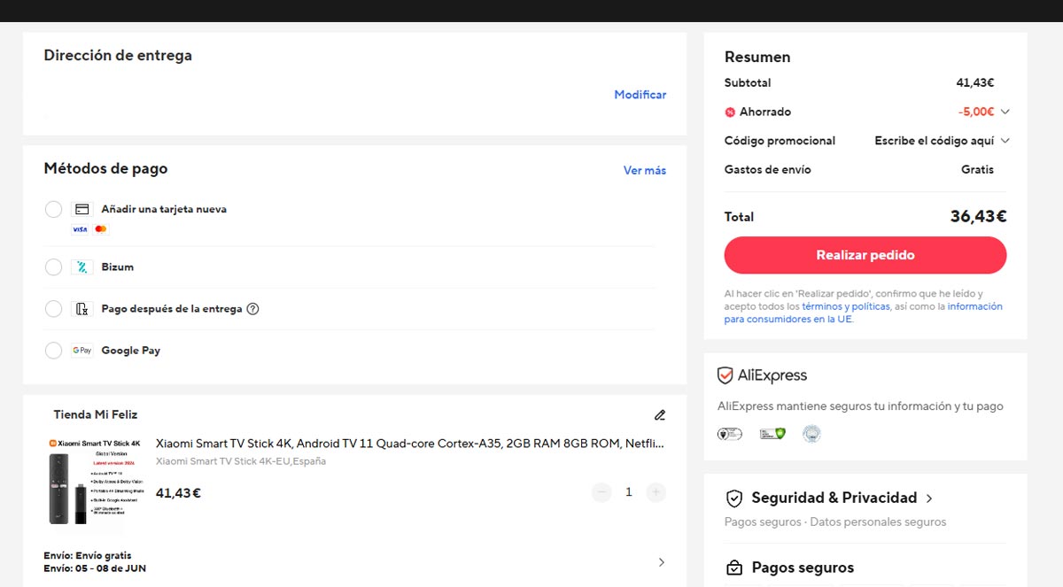Viewport: 1063px width, 587px height.
Task: Expand the Código promocional field chevron
Action: point(1005,141)
